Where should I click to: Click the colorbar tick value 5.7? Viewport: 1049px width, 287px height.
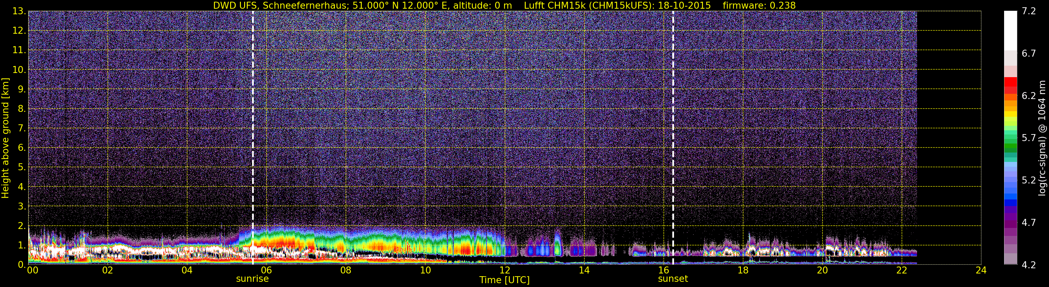(1029, 138)
